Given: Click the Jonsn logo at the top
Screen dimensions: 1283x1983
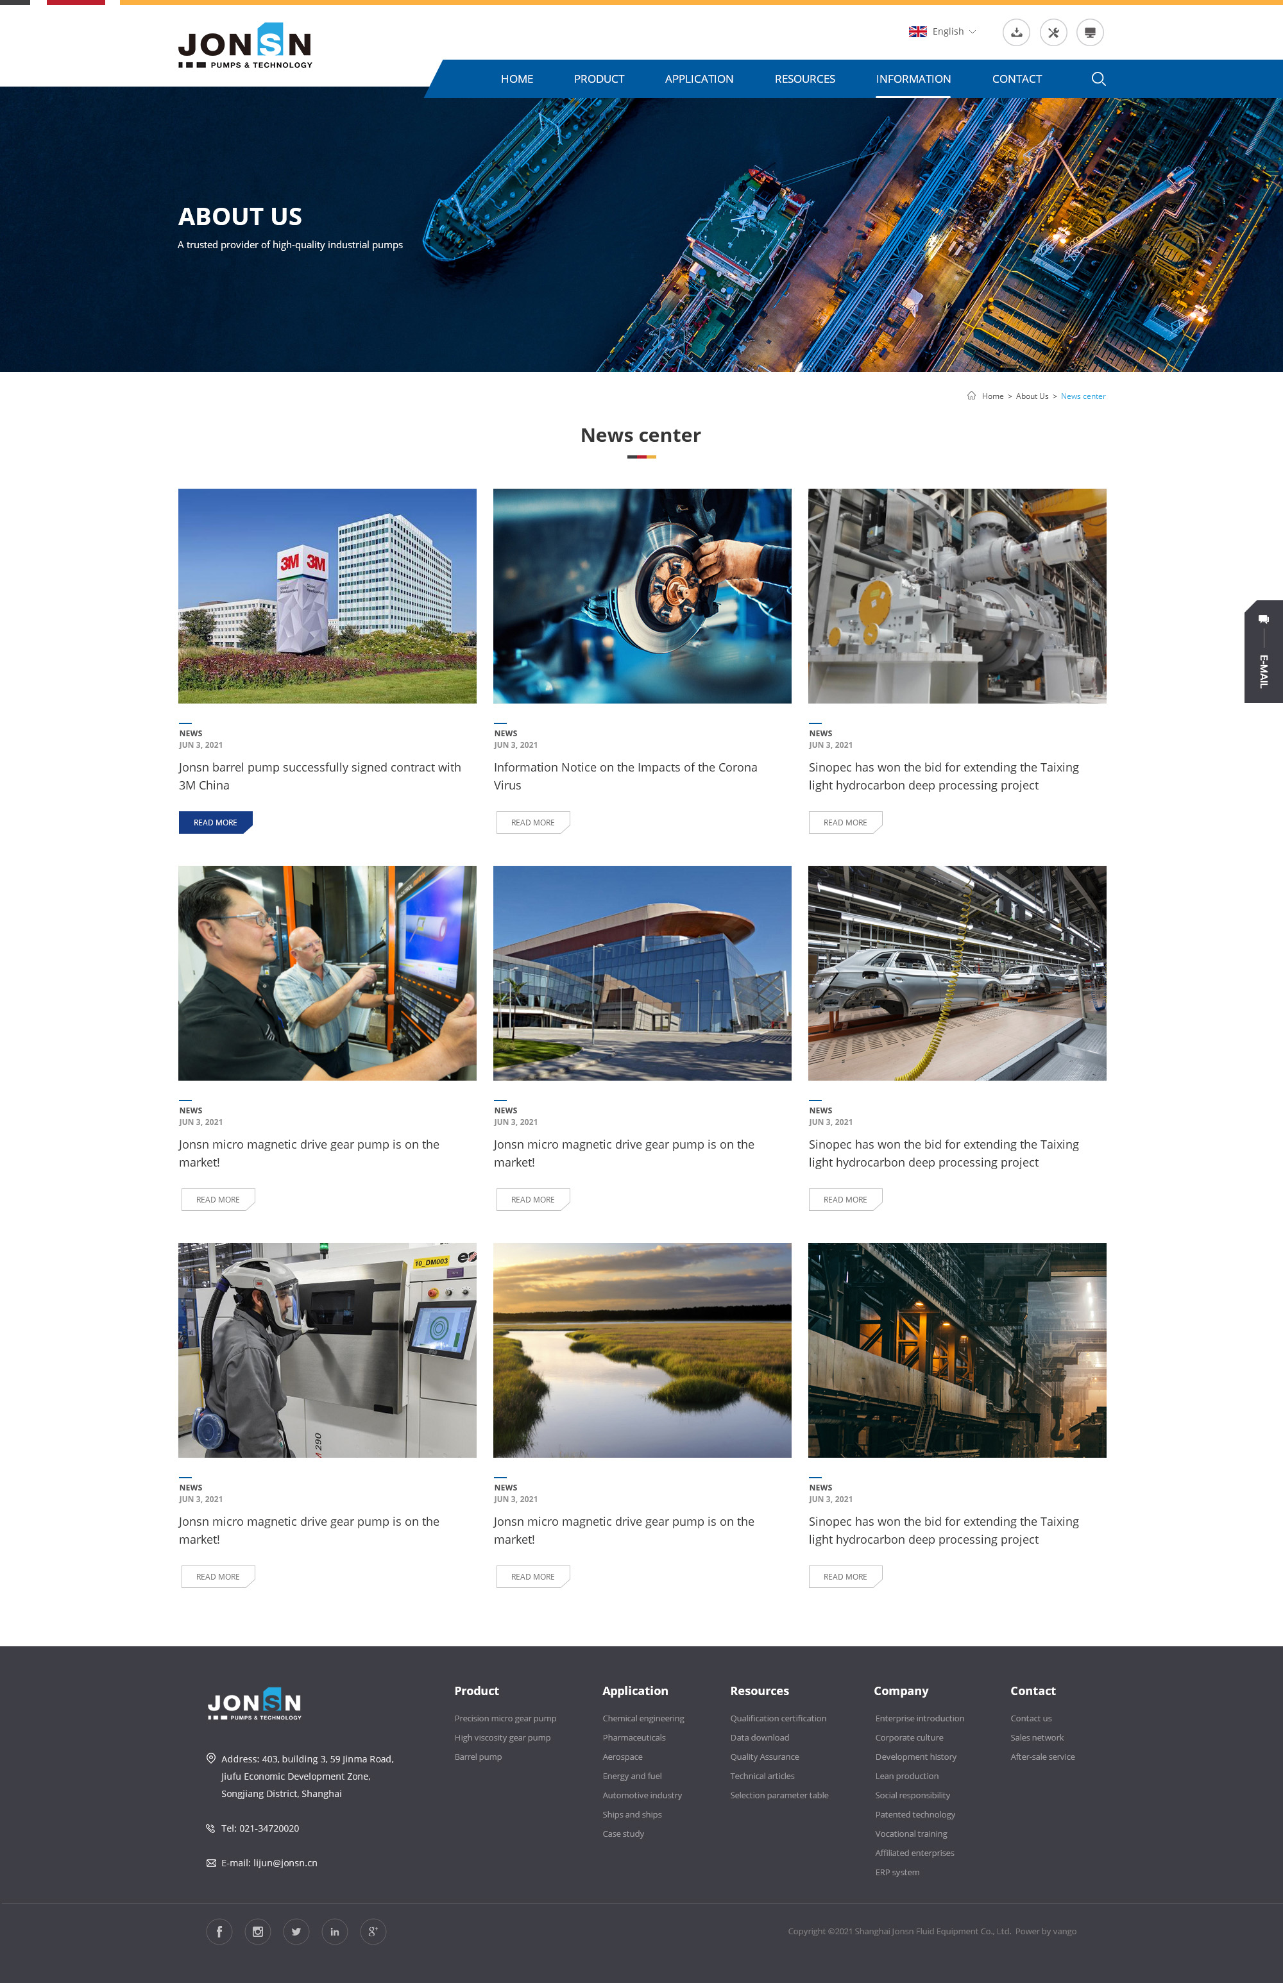Looking at the screenshot, I should [x=245, y=46].
